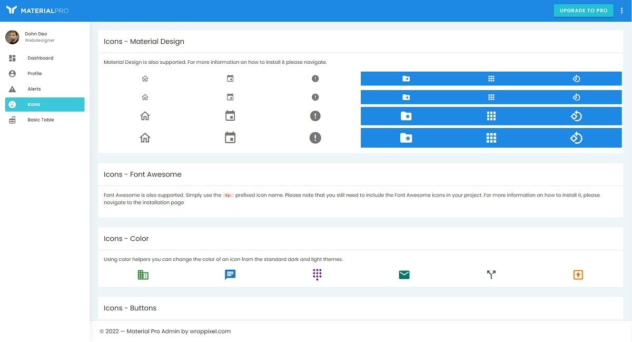The image size is (632, 342).
Task: Open the three-dot overflow menu in the header
Action: [621, 10]
